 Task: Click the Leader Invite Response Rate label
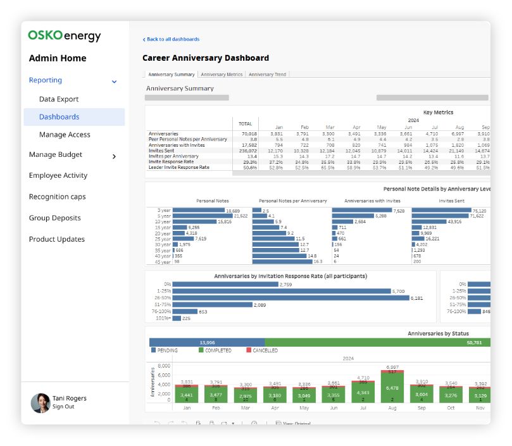coord(179,167)
